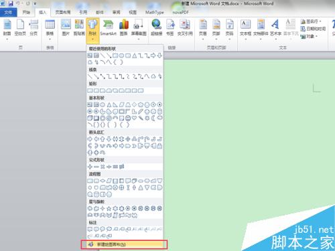The image size is (335, 251).
Task: Select the lightning bolt in basic shapes
Action: 141,118
